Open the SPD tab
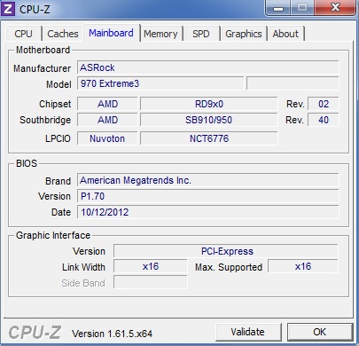The width and height of the screenshot is (359, 346). (x=201, y=34)
